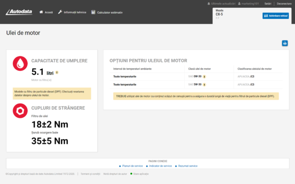This screenshot has width=295, height=184.
Task: Click Ulei de motor page title
Action: pyautogui.click(x=23, y=33)
